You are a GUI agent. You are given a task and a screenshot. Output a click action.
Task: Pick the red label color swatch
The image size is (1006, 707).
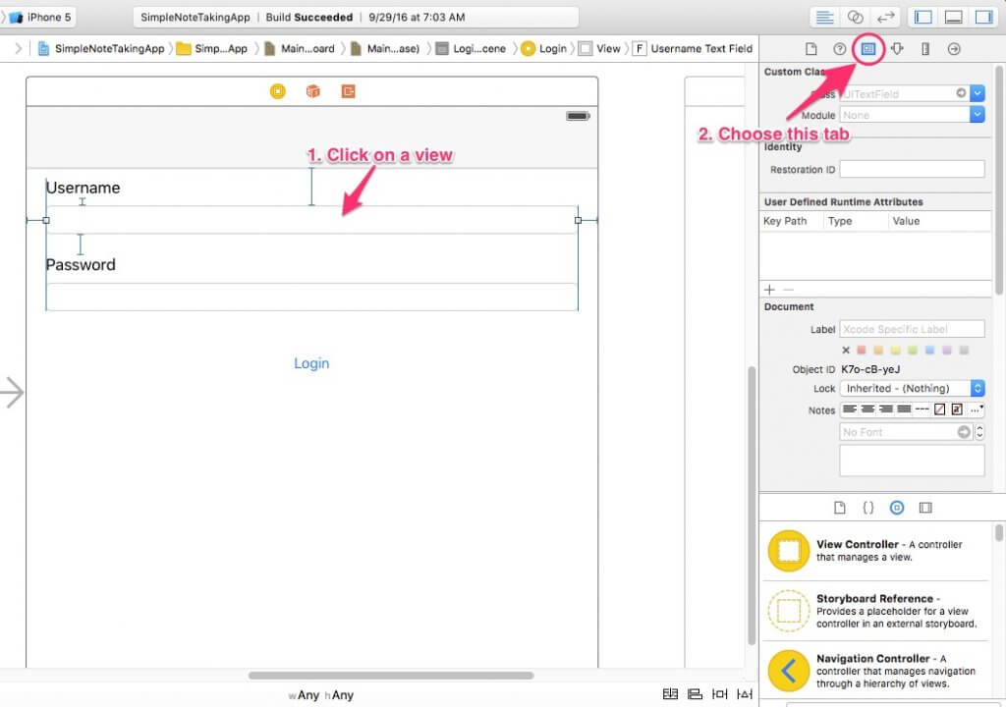click(x=862, y=351)
